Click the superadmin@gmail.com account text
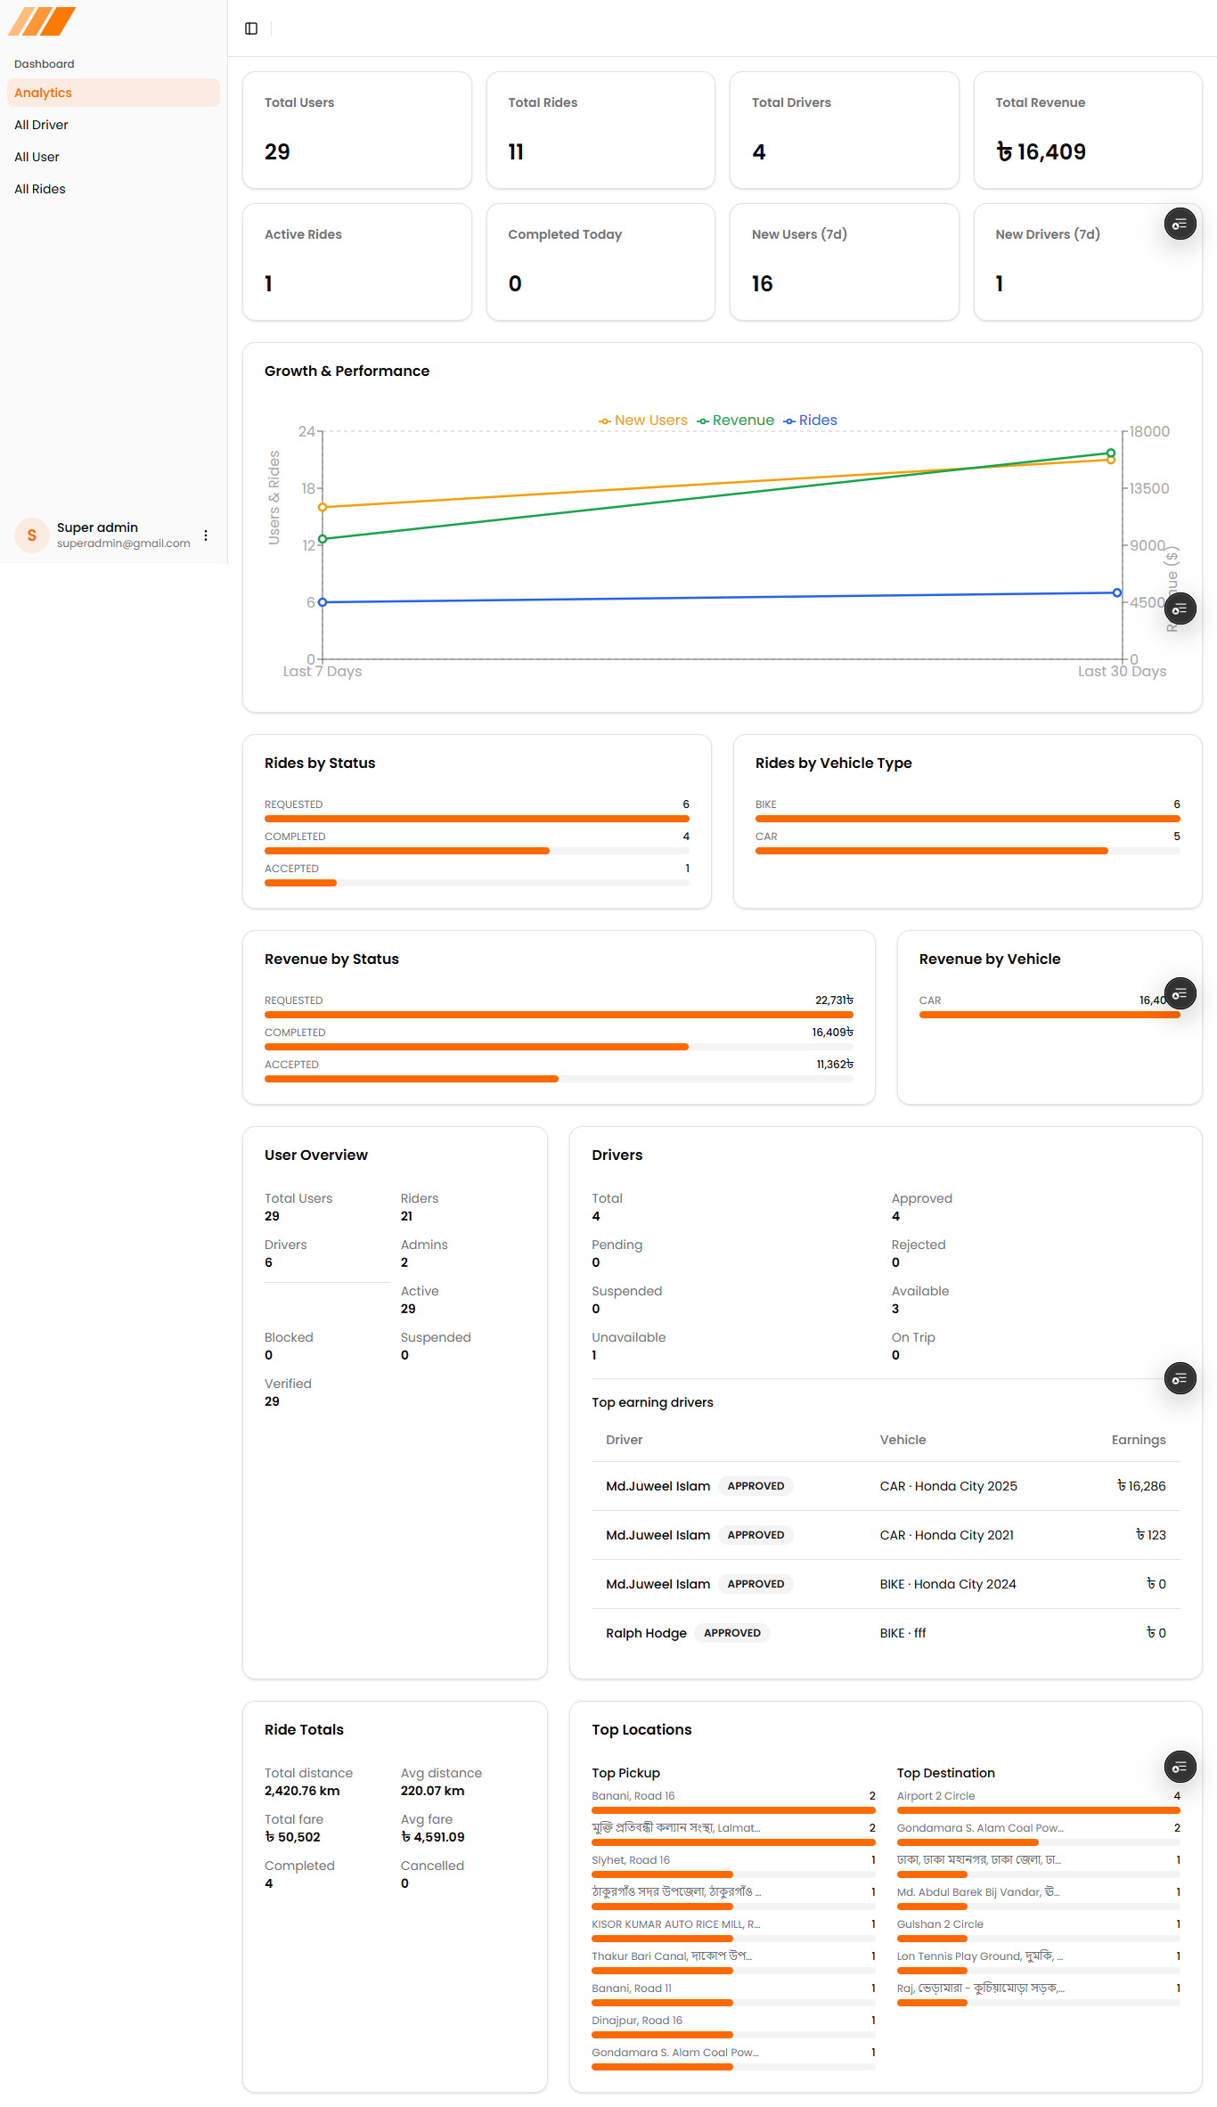The width and height of the screenshot is (1217, 2107). click(124, 543)
